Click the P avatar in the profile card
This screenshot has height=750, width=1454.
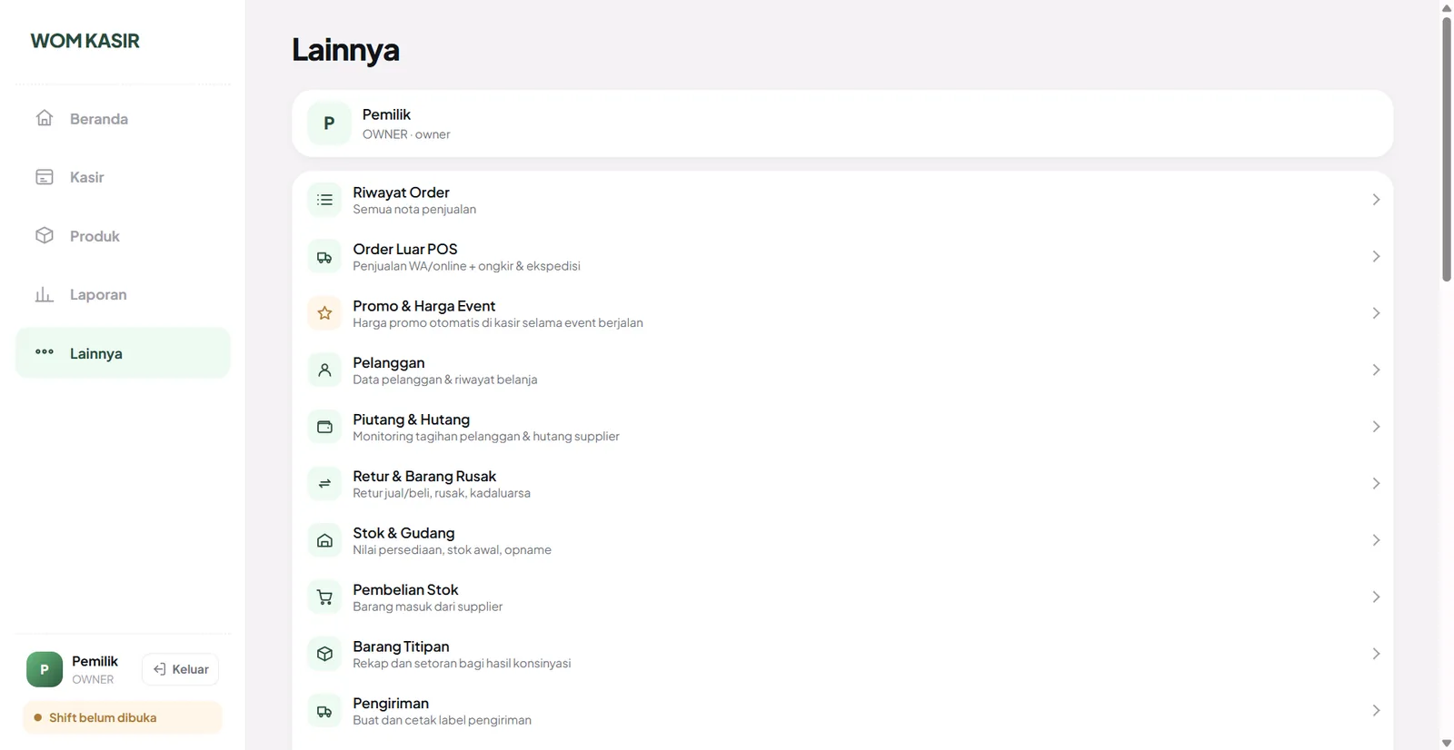point(329,123)
